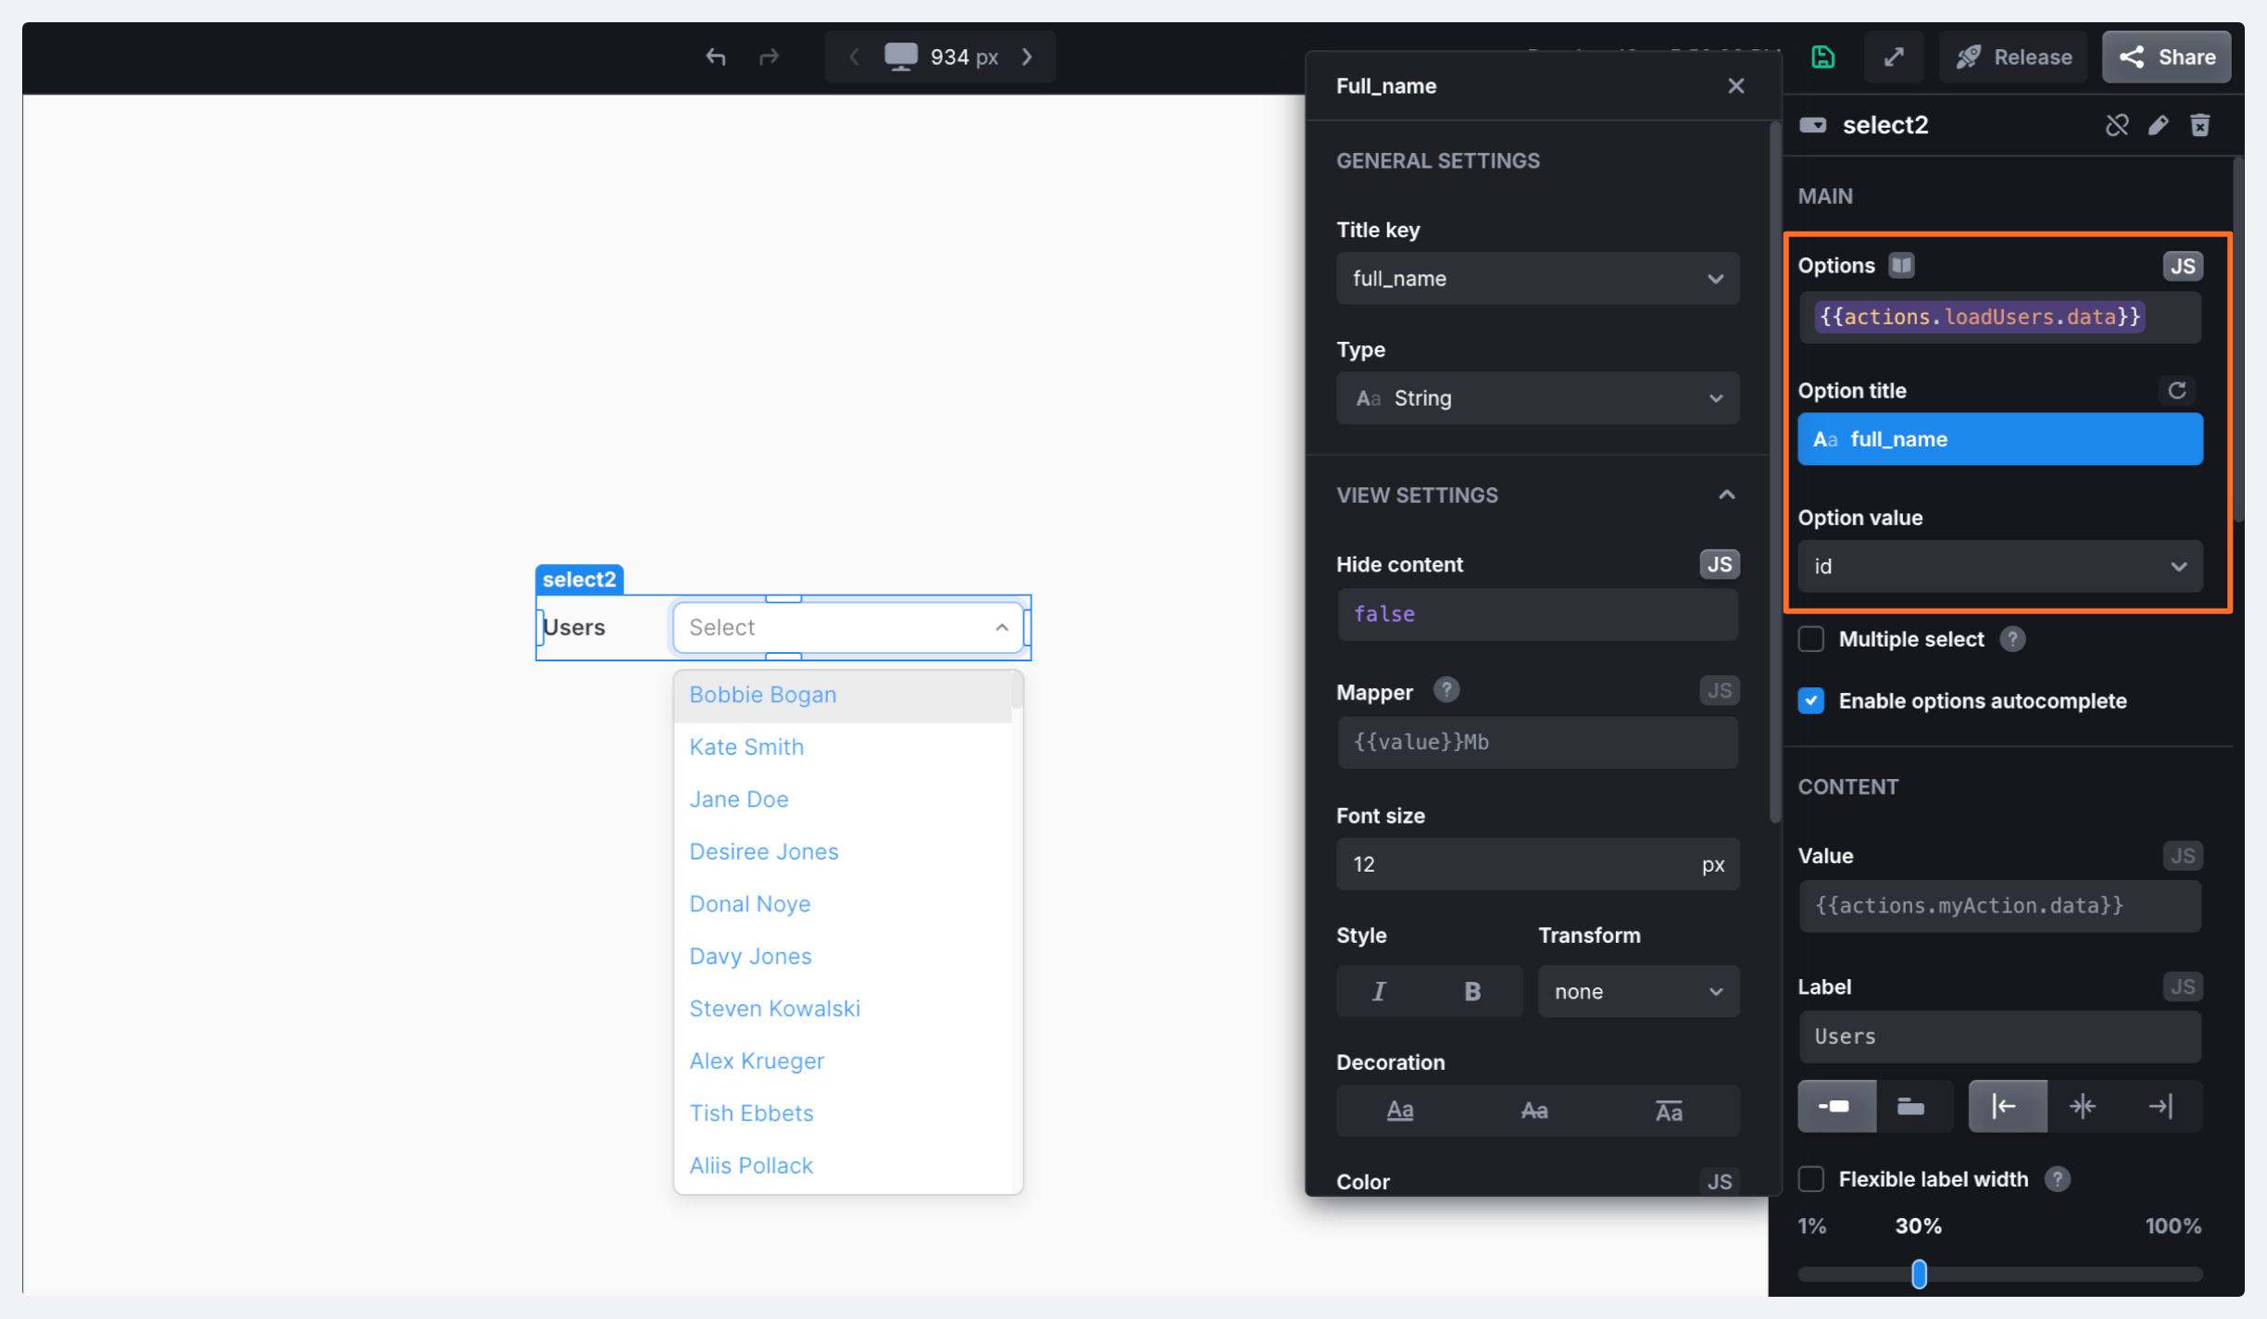Collapse the View Settings section

point(1726,496)
